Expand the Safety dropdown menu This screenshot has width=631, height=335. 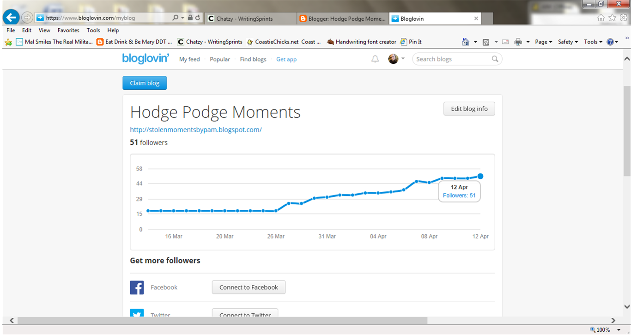(x=568, y=42)
